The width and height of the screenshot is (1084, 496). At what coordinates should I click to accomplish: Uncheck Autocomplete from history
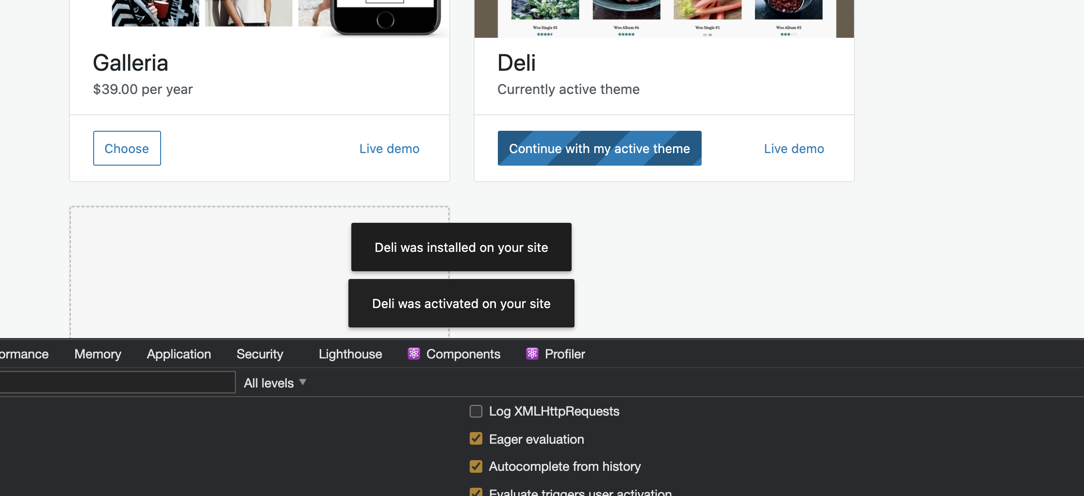click(476, 466)
